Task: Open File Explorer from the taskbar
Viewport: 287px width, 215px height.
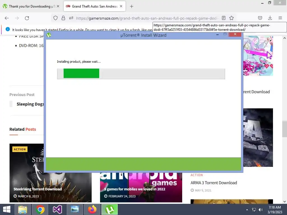Action: [x=22, y=209]
